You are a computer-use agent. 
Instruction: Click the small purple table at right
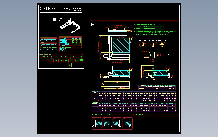[x=157, y=87]
